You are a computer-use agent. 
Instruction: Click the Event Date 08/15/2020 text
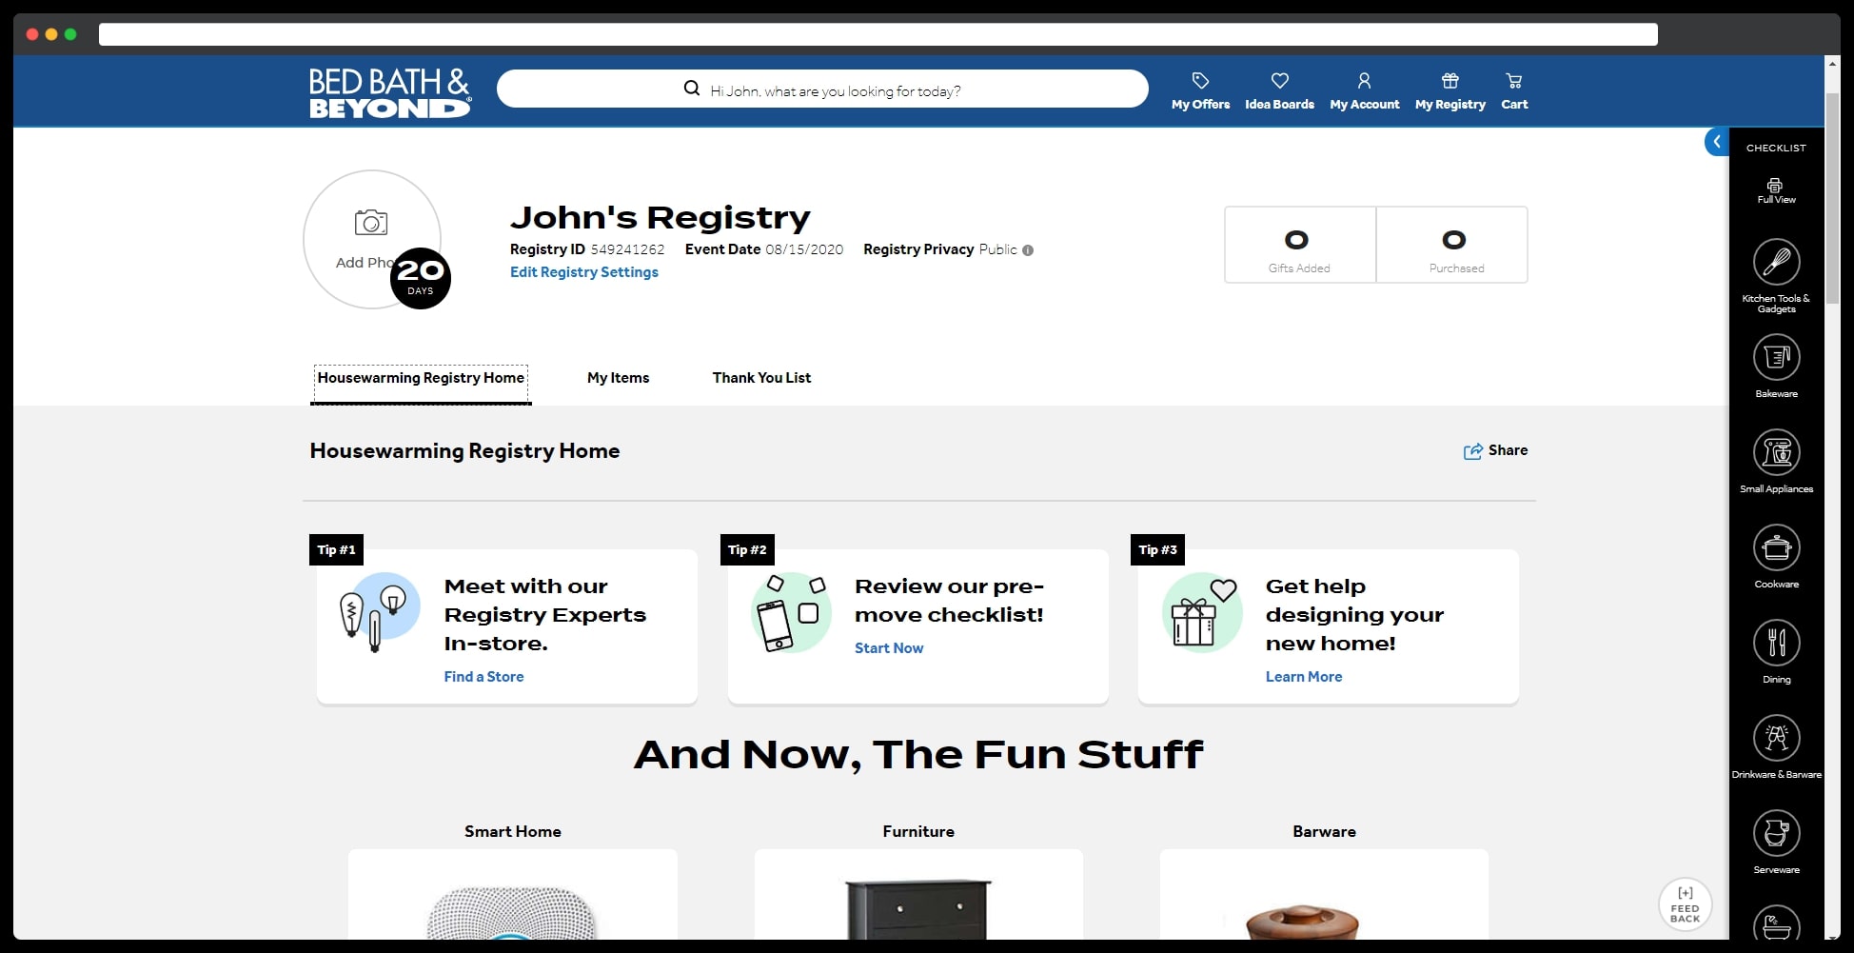pos(763,249)
